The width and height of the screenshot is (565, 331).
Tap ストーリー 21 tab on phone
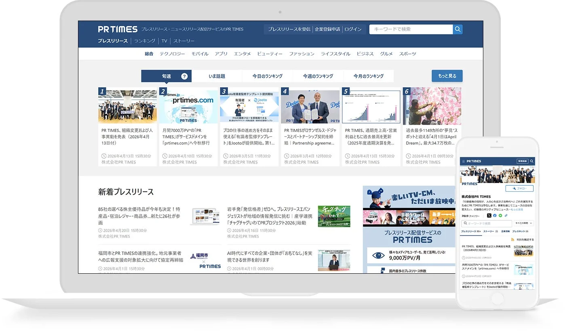click(491, 231)
